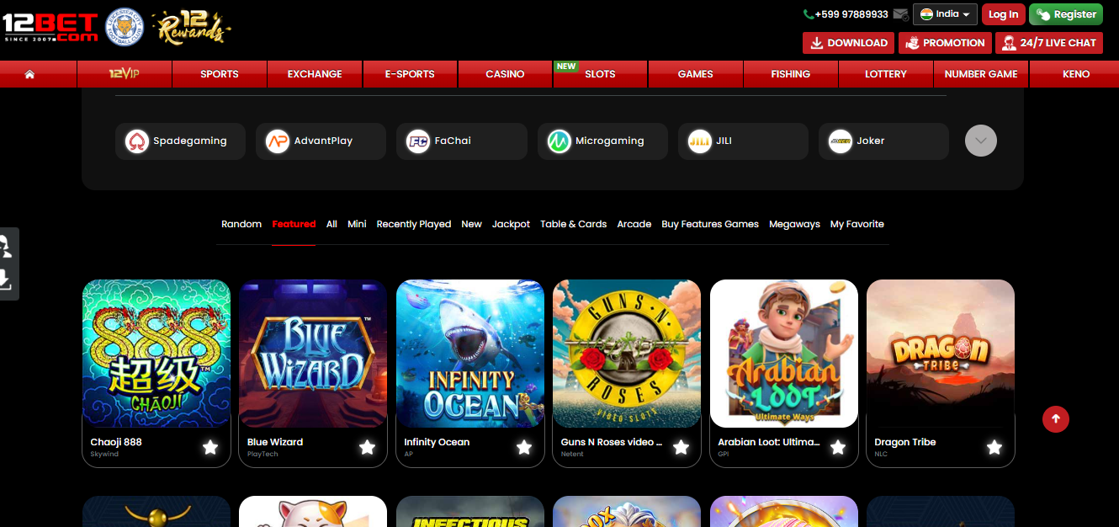Select the Spadegaming provider

point(180,141)
